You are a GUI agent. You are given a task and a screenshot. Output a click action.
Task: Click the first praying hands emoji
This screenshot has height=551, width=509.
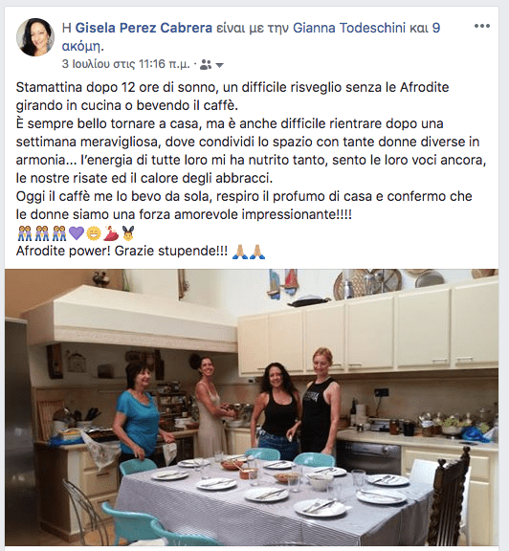click(240, 252)
